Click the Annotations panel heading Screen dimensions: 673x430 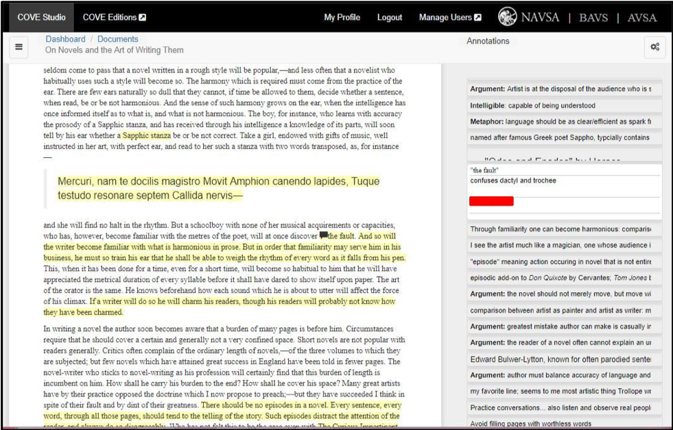point(488,41)
